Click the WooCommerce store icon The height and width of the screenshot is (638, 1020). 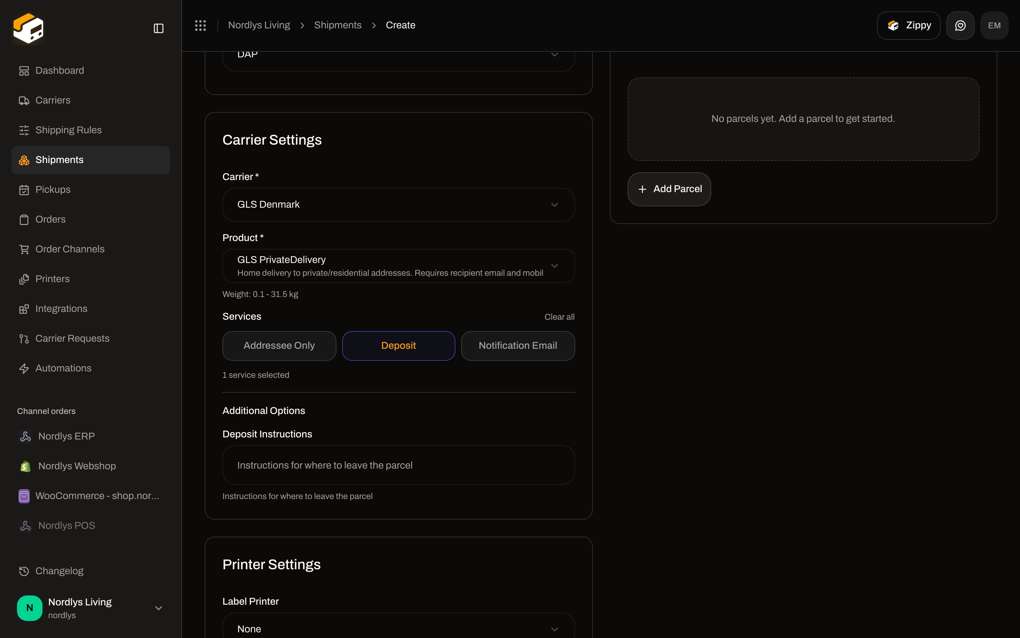(24, 496)
